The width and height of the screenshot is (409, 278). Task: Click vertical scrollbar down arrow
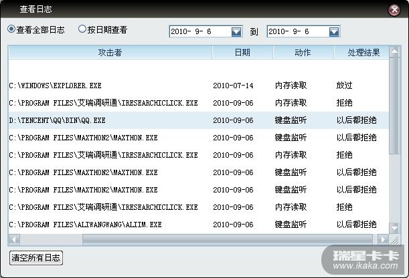tap(394, 229)
